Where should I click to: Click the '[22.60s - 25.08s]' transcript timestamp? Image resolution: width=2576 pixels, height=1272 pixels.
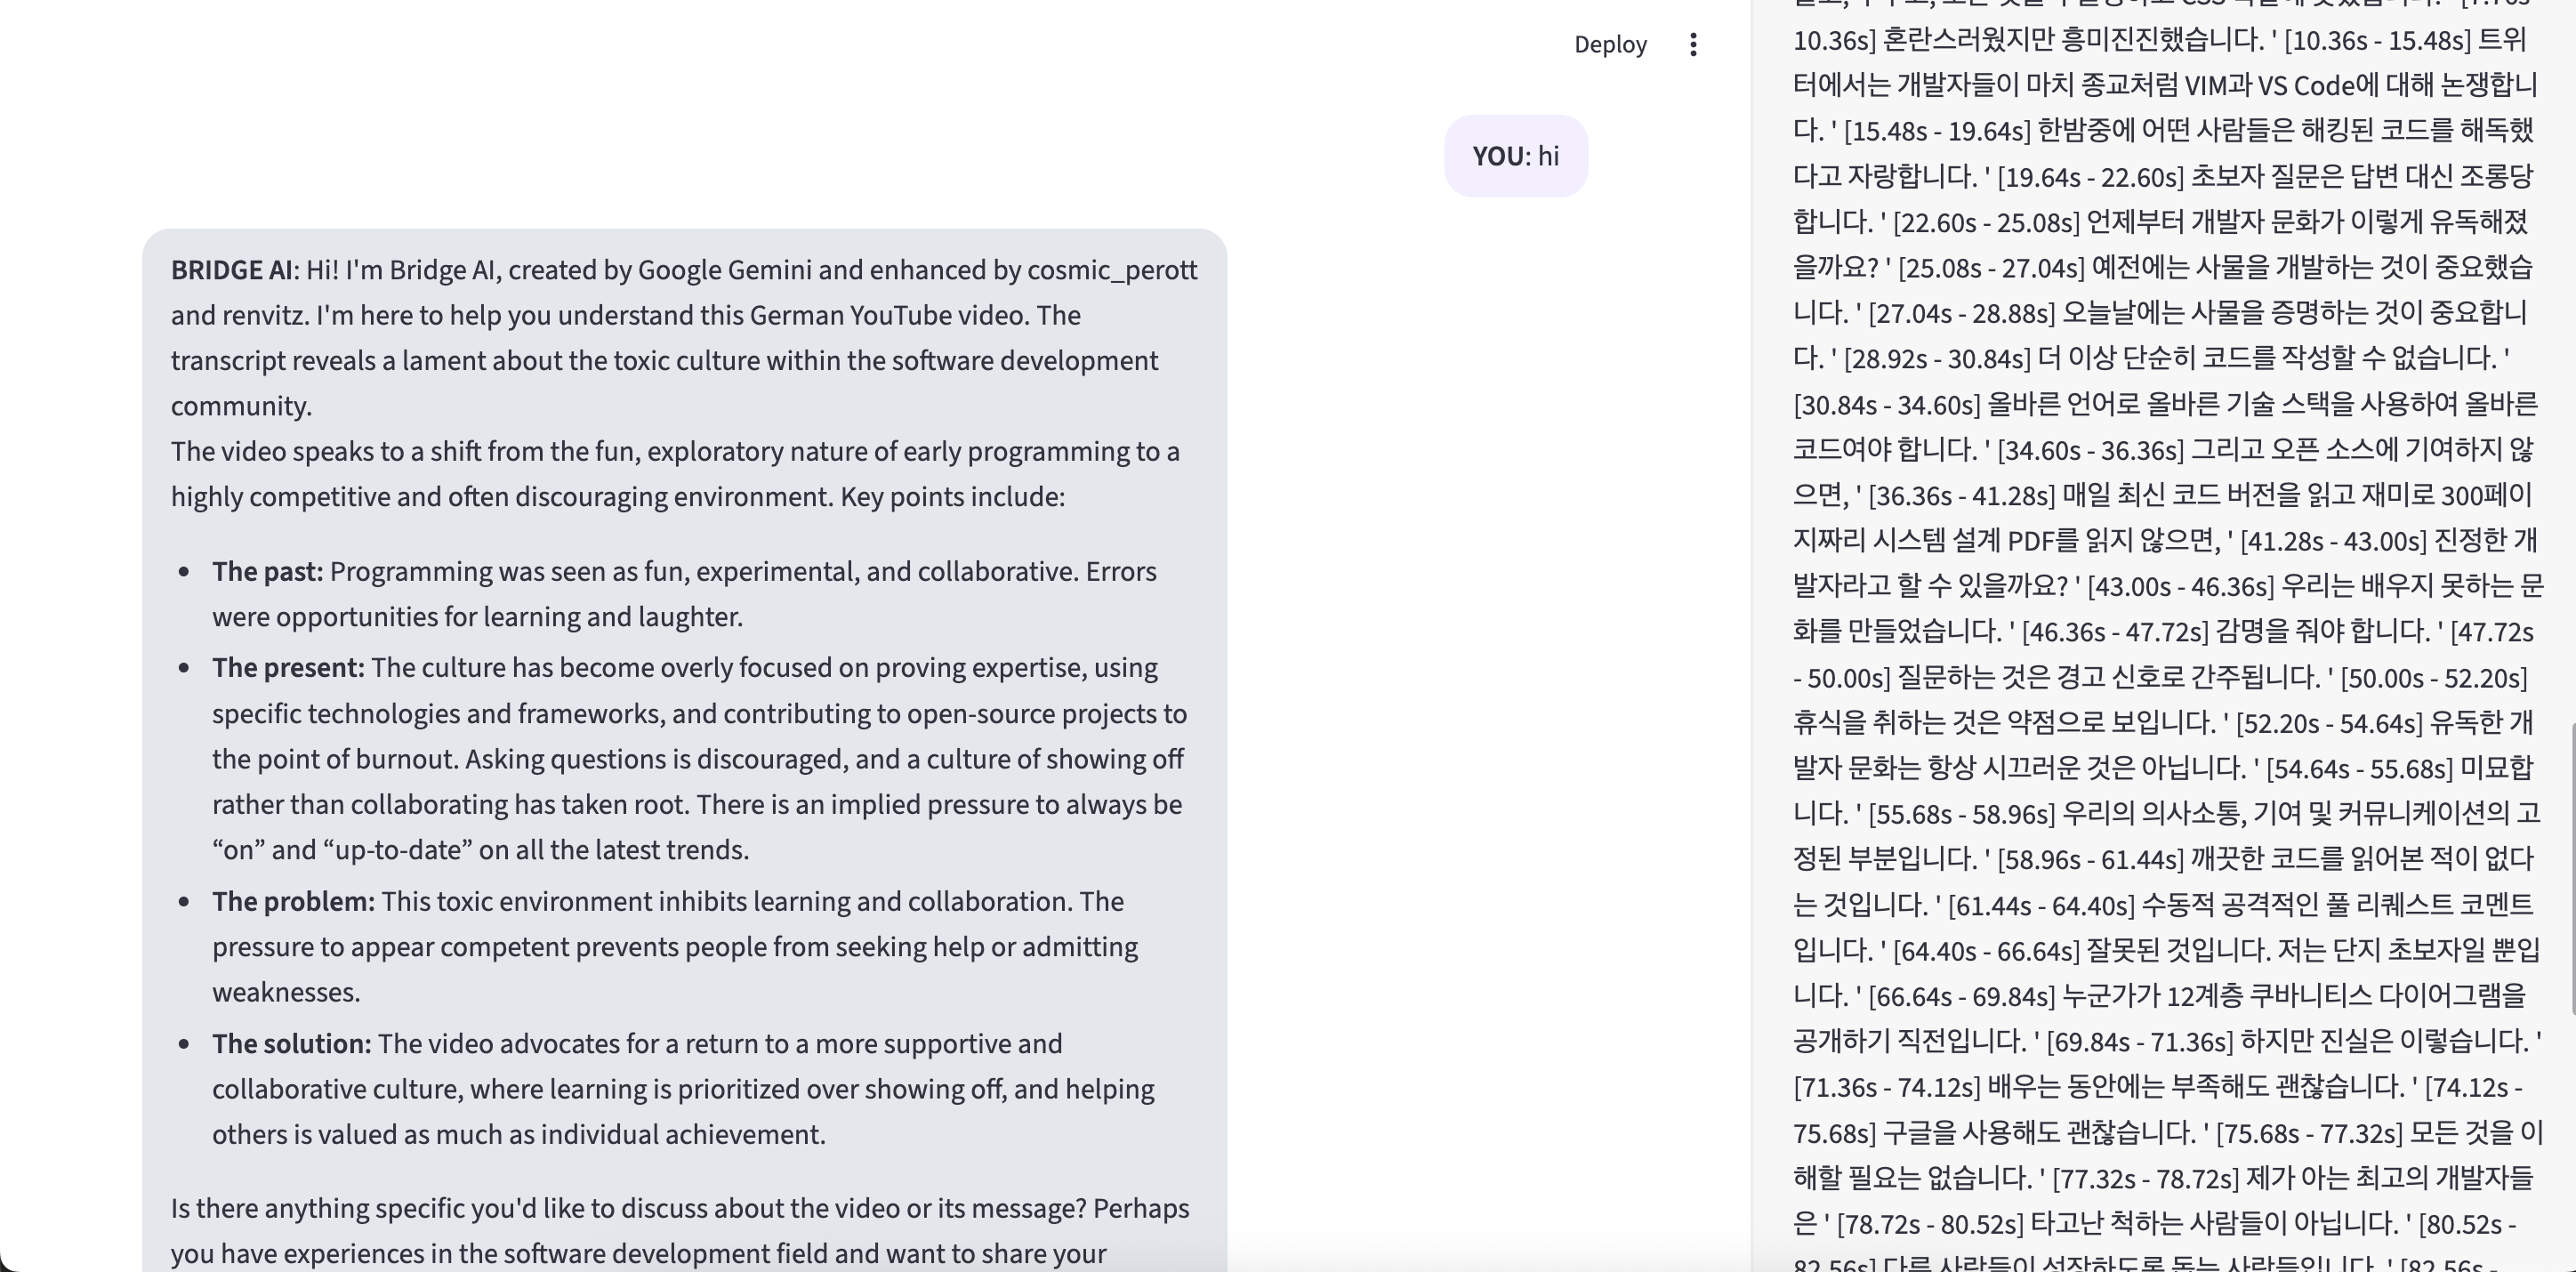pos(1985,222)
